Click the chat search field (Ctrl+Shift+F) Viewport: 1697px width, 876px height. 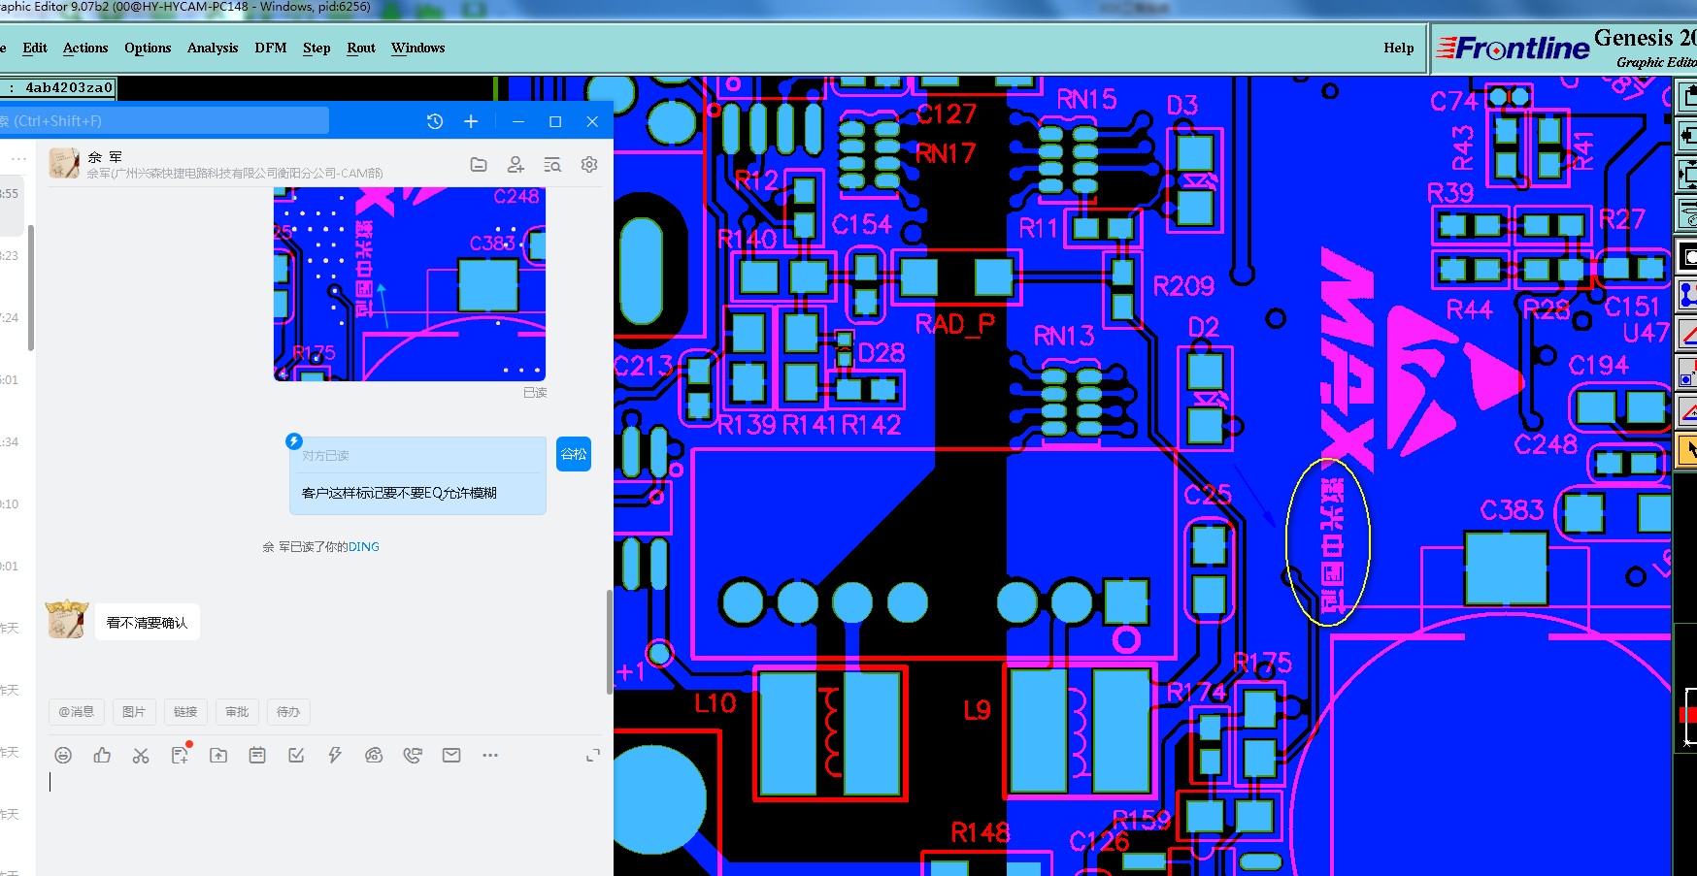(x=164, y=121)
